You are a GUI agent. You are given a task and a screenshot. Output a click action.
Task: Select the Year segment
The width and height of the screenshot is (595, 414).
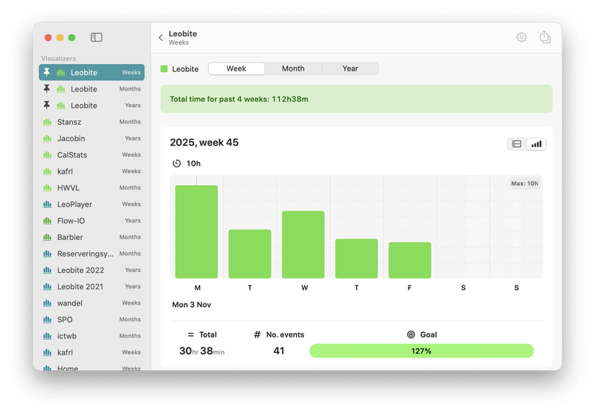pyautogui.click(x=350, y=68)
